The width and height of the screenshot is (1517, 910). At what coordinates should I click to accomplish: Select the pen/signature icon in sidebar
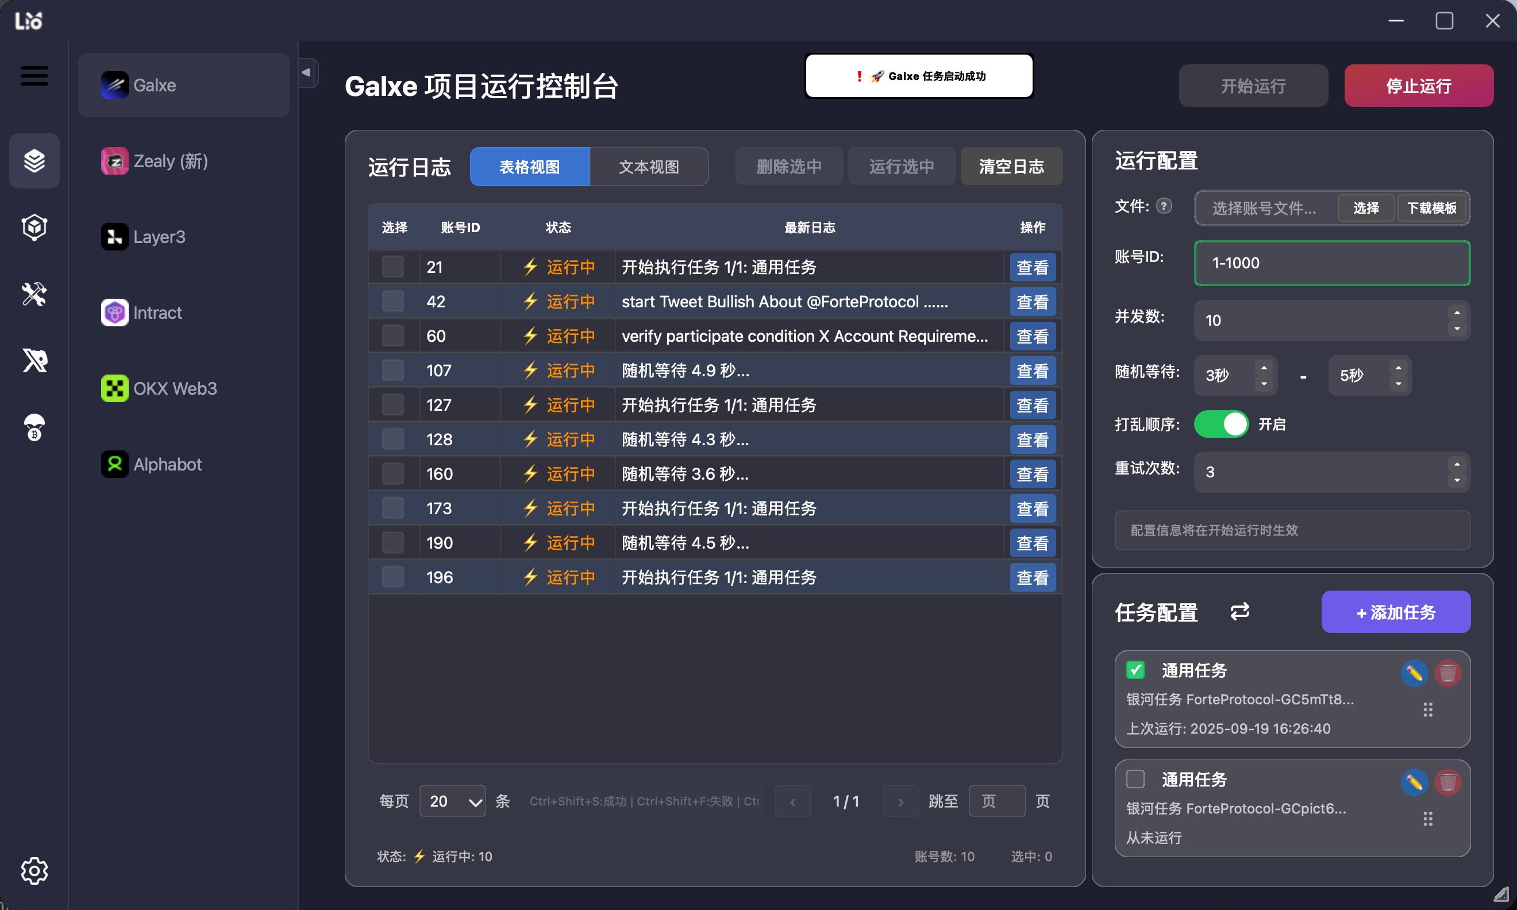tap(34, 361)
